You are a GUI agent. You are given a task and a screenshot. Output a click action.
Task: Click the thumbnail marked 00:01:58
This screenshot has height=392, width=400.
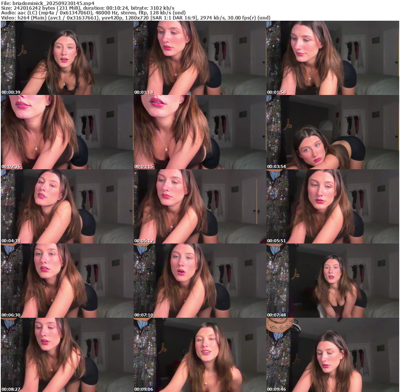332,58
